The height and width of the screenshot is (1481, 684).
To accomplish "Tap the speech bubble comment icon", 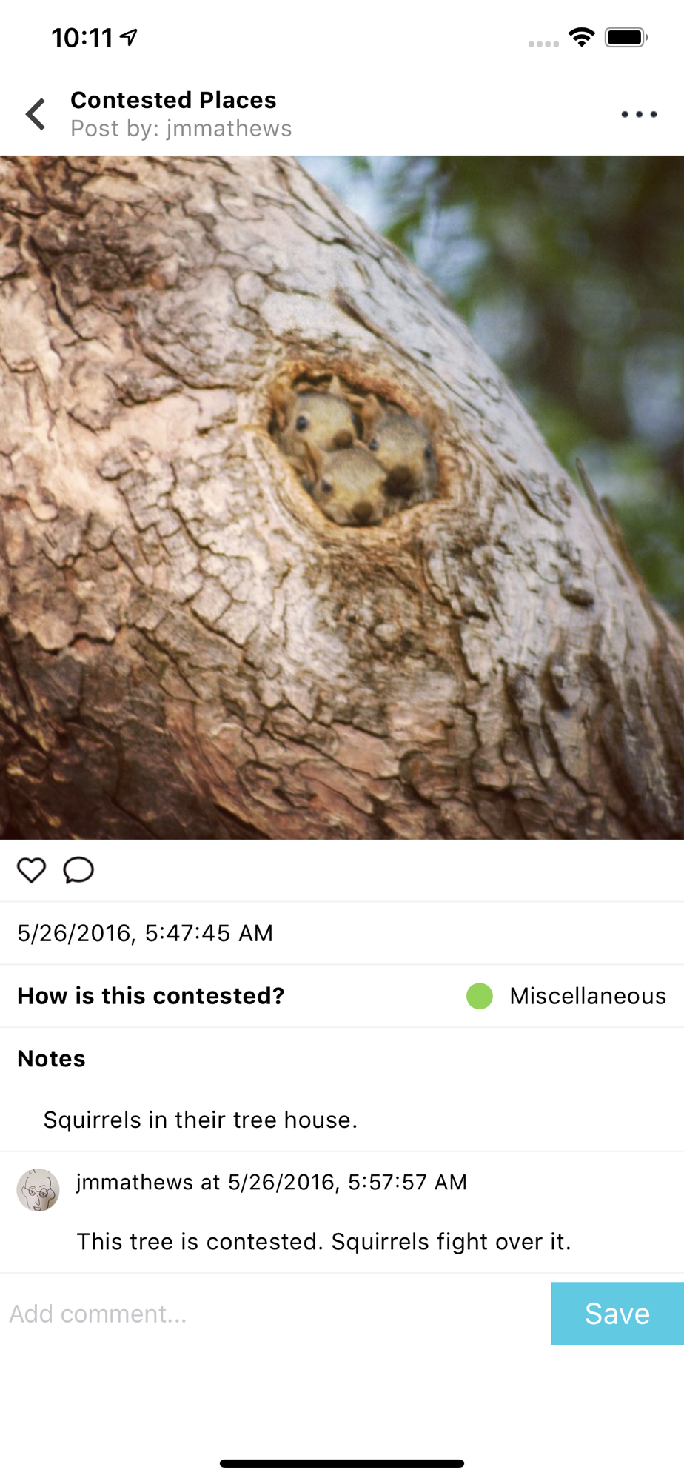I will click(78, 870).
